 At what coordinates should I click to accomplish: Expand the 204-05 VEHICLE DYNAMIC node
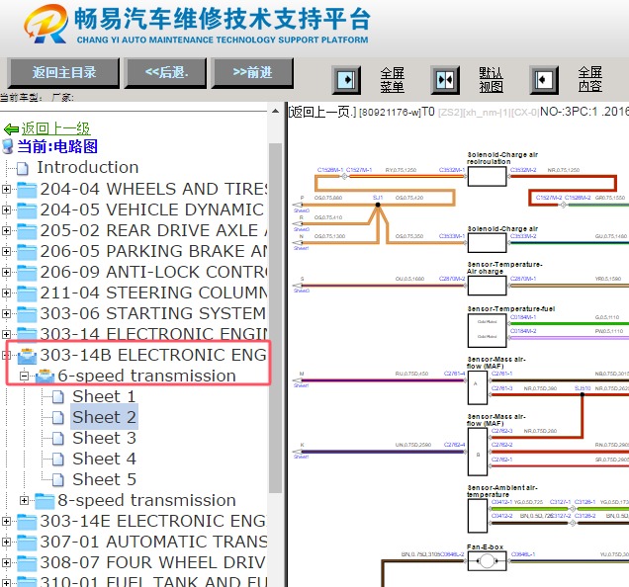point(6,210)
